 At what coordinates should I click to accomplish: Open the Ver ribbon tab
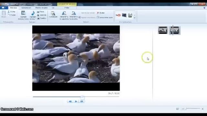[53, 8]
